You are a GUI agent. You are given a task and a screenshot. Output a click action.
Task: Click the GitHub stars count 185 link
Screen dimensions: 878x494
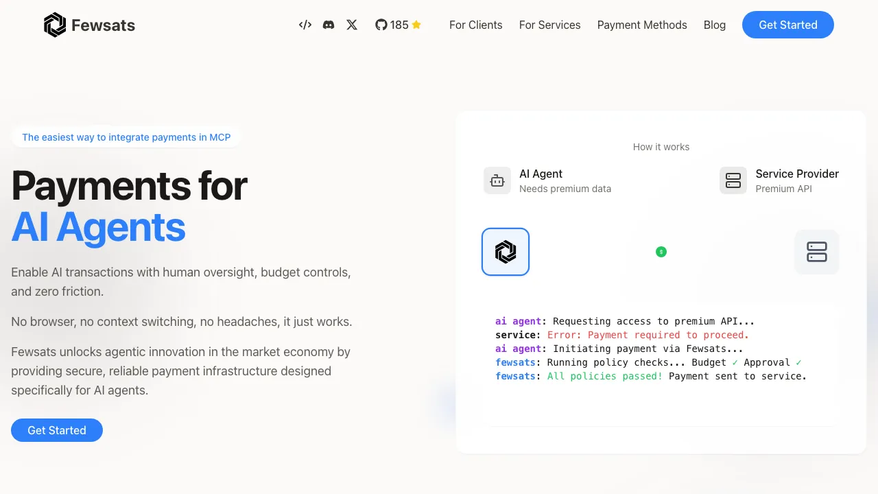pyautogui.click(x=399, y=25)
